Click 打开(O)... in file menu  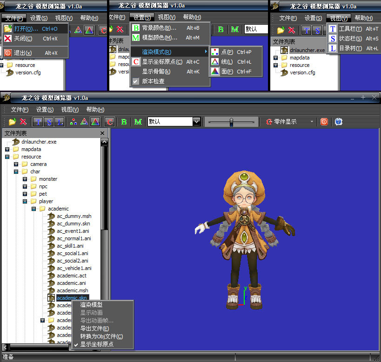(x=35, y=29)
